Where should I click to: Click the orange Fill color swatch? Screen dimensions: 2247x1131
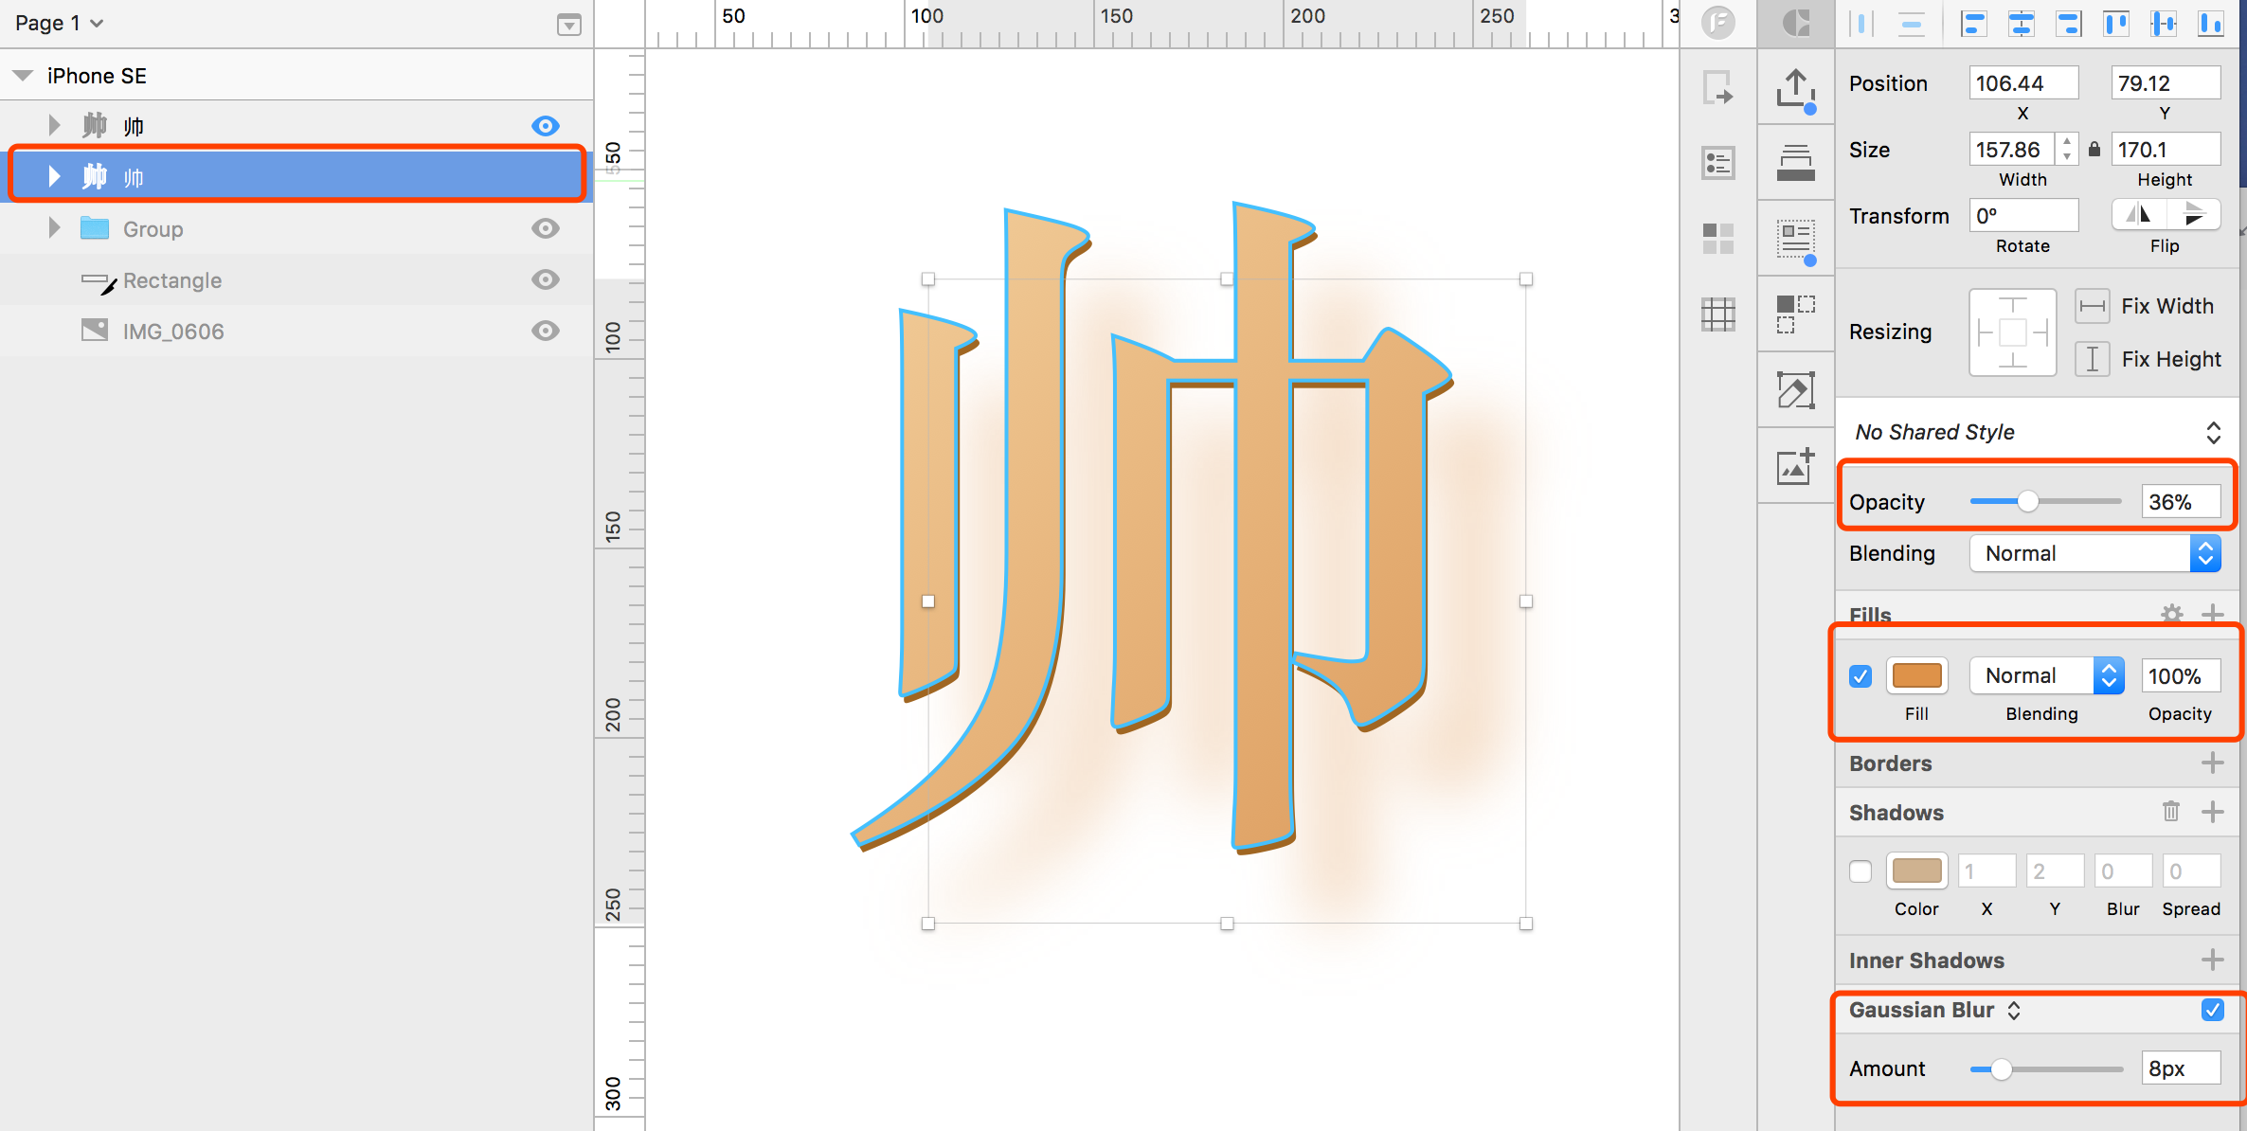(1916, 676)
